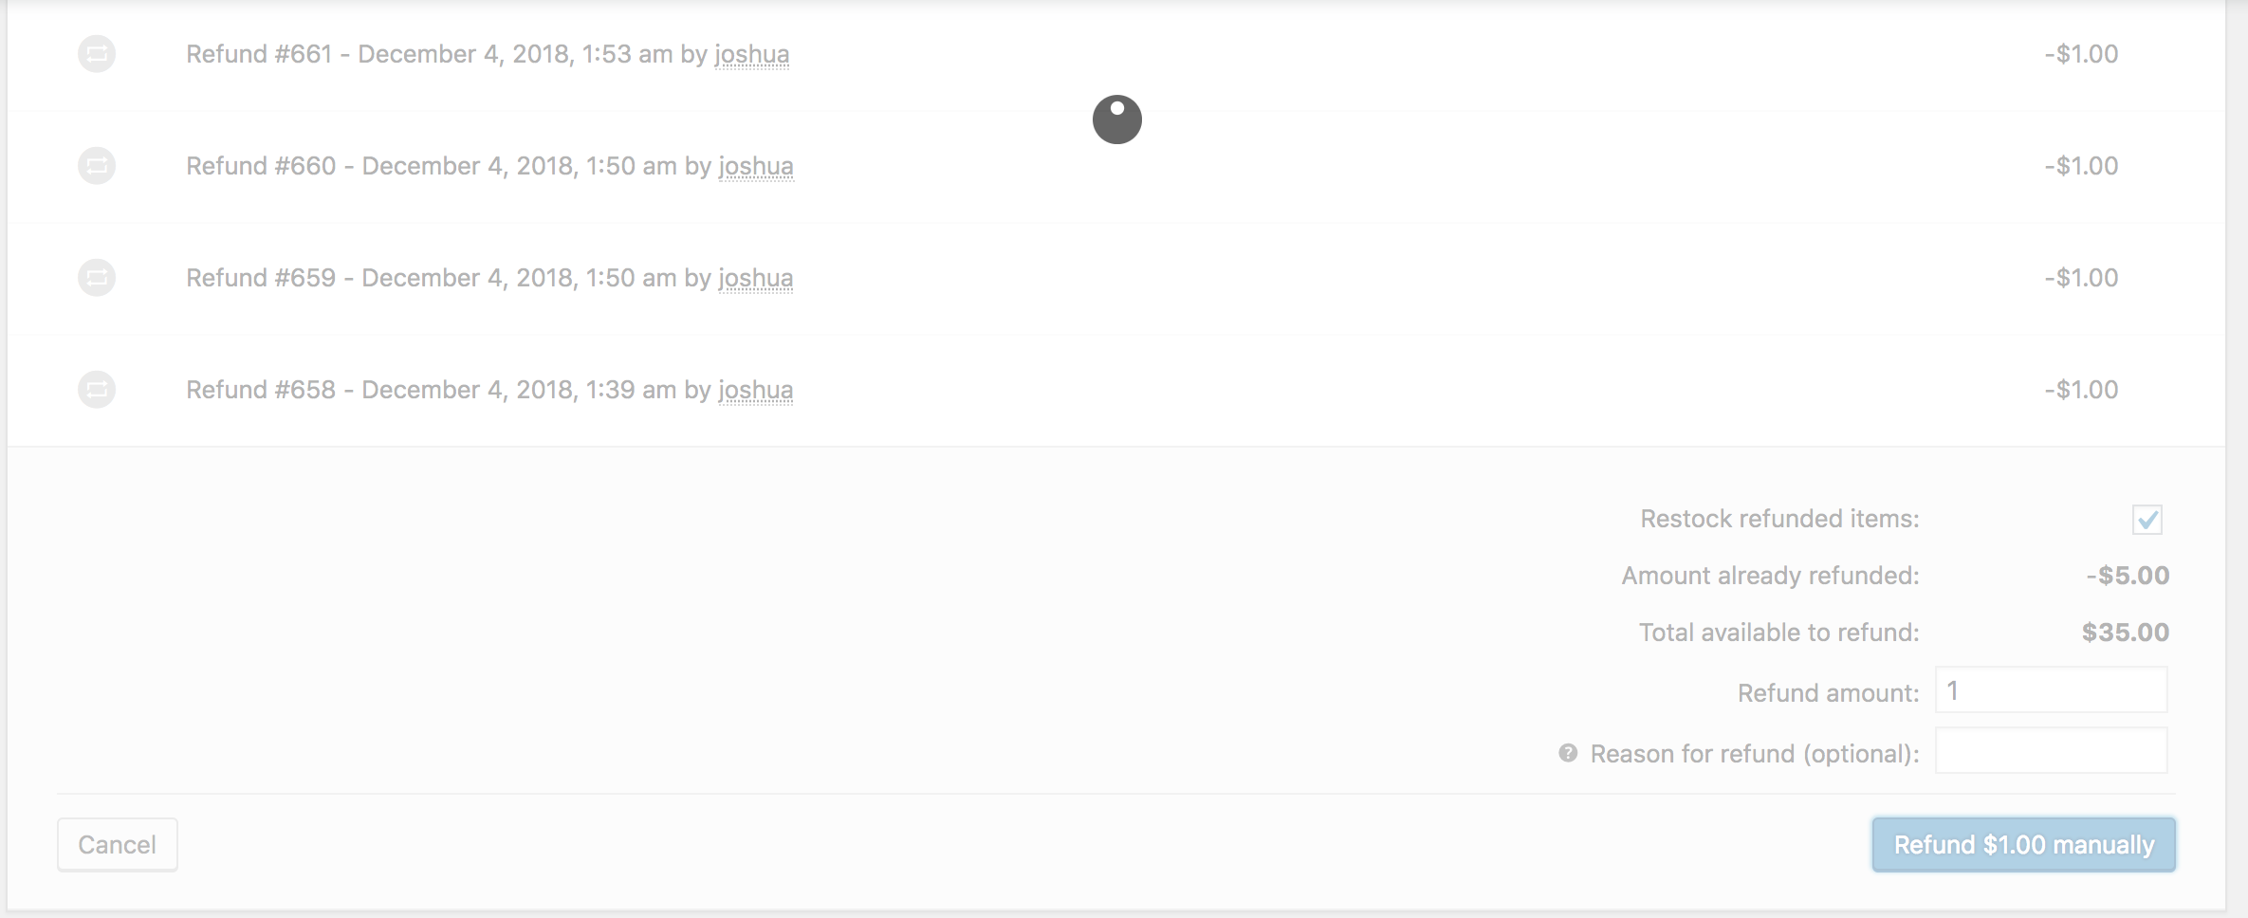Click the joshua link on Refund #660
Image resolution: width=2248 pixels, height=918 pixels.
(755, 165)
